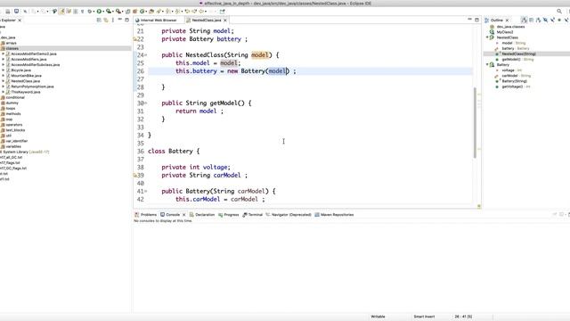The height and width of the screenshot is (321, 570).
Task: Expand MountainBike.java tree node
Action: point(4,76)
